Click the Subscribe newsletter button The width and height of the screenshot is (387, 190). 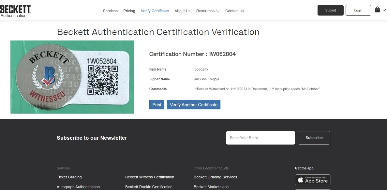(x=314, y=138)
